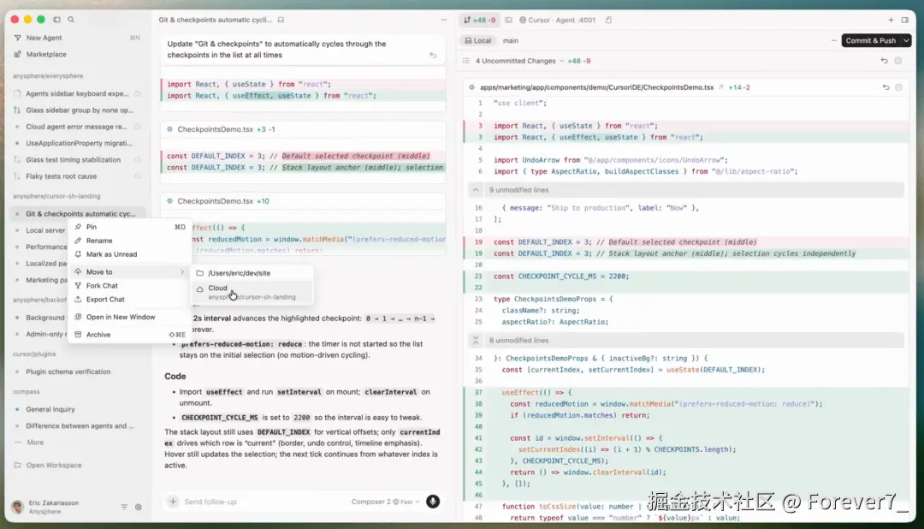Move chat to /Users/eric/dev/site
Image resolution: width=924 pixels, height=529 pixels.
point(252,273)
